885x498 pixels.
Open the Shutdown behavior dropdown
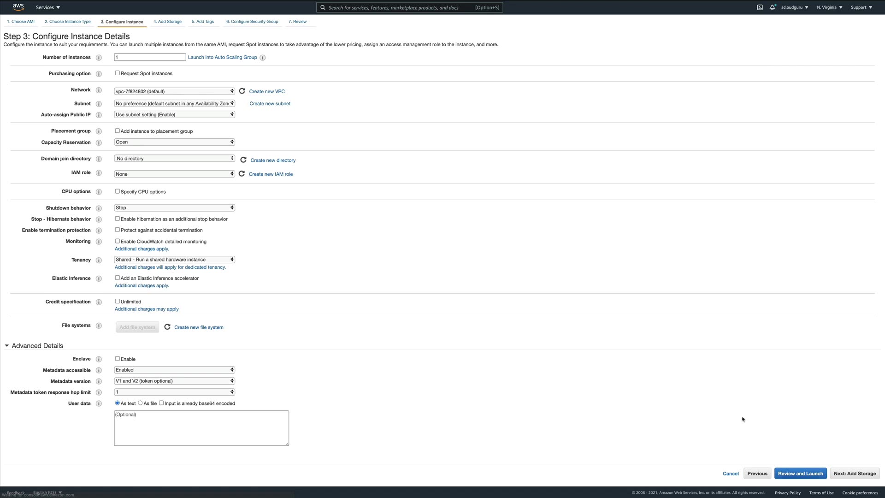click(x=174, y=208)
